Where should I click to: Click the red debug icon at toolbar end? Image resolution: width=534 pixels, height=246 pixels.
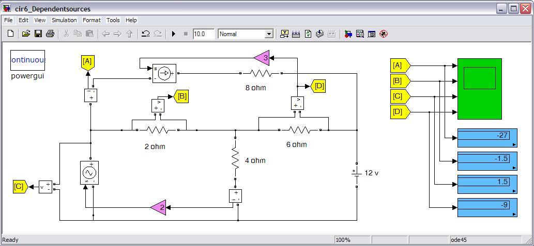(384, 34)
